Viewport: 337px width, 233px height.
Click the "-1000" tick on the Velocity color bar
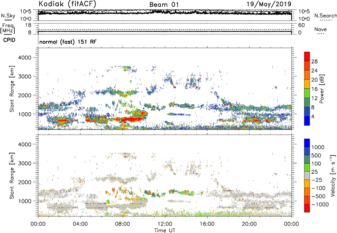click(x=320, y=204)
